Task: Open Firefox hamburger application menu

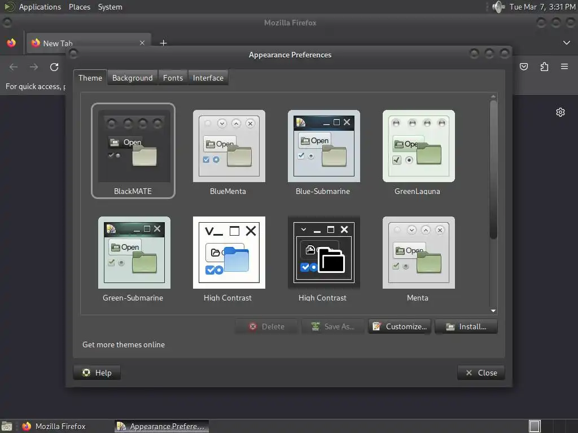Action: click(x=564, y=67)
